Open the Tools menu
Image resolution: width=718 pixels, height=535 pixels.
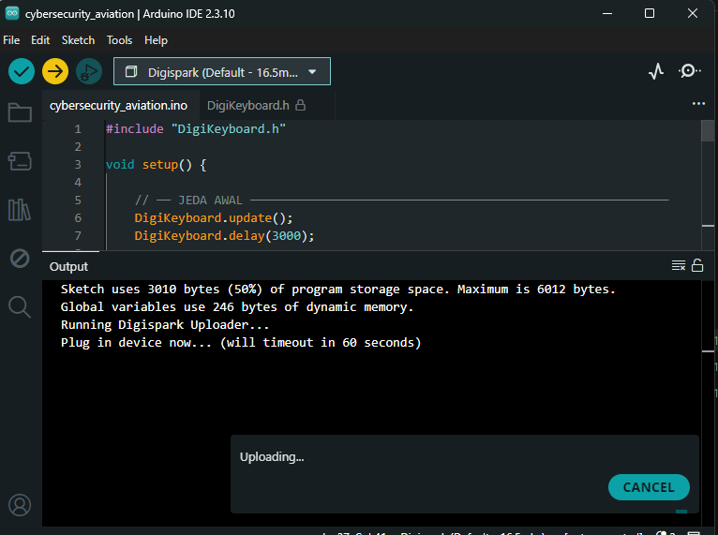120,40
